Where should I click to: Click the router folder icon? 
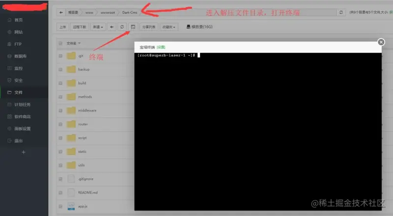[x=71, y=124]
